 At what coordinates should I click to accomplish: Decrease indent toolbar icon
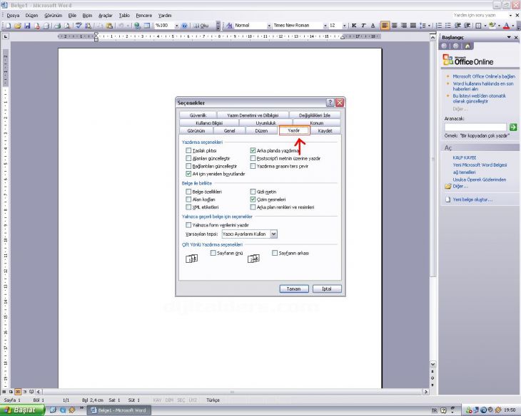(x=457, y=26)
